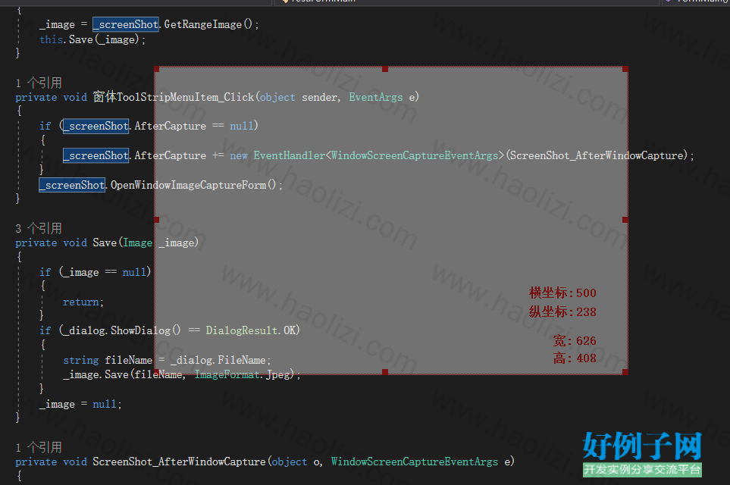Click the ShowDialog method call
The image size is (730, 485).
(x=141, y=330)
